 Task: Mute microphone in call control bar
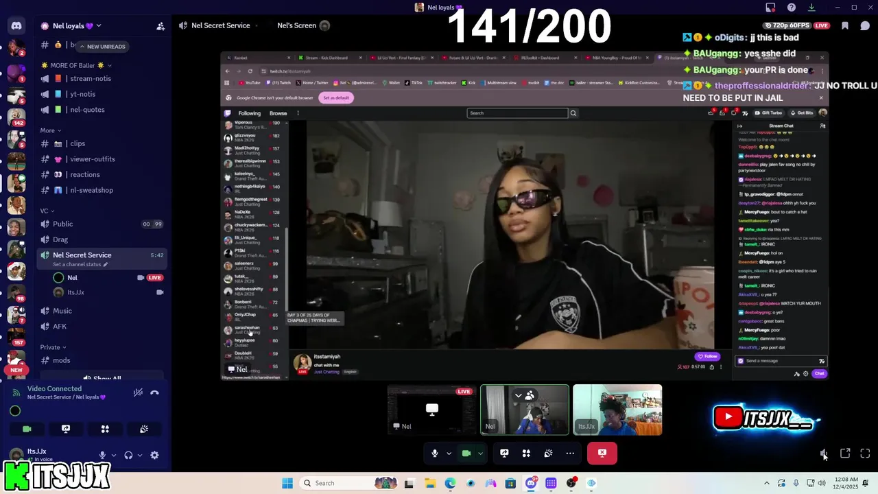click(x=435, y=453)
